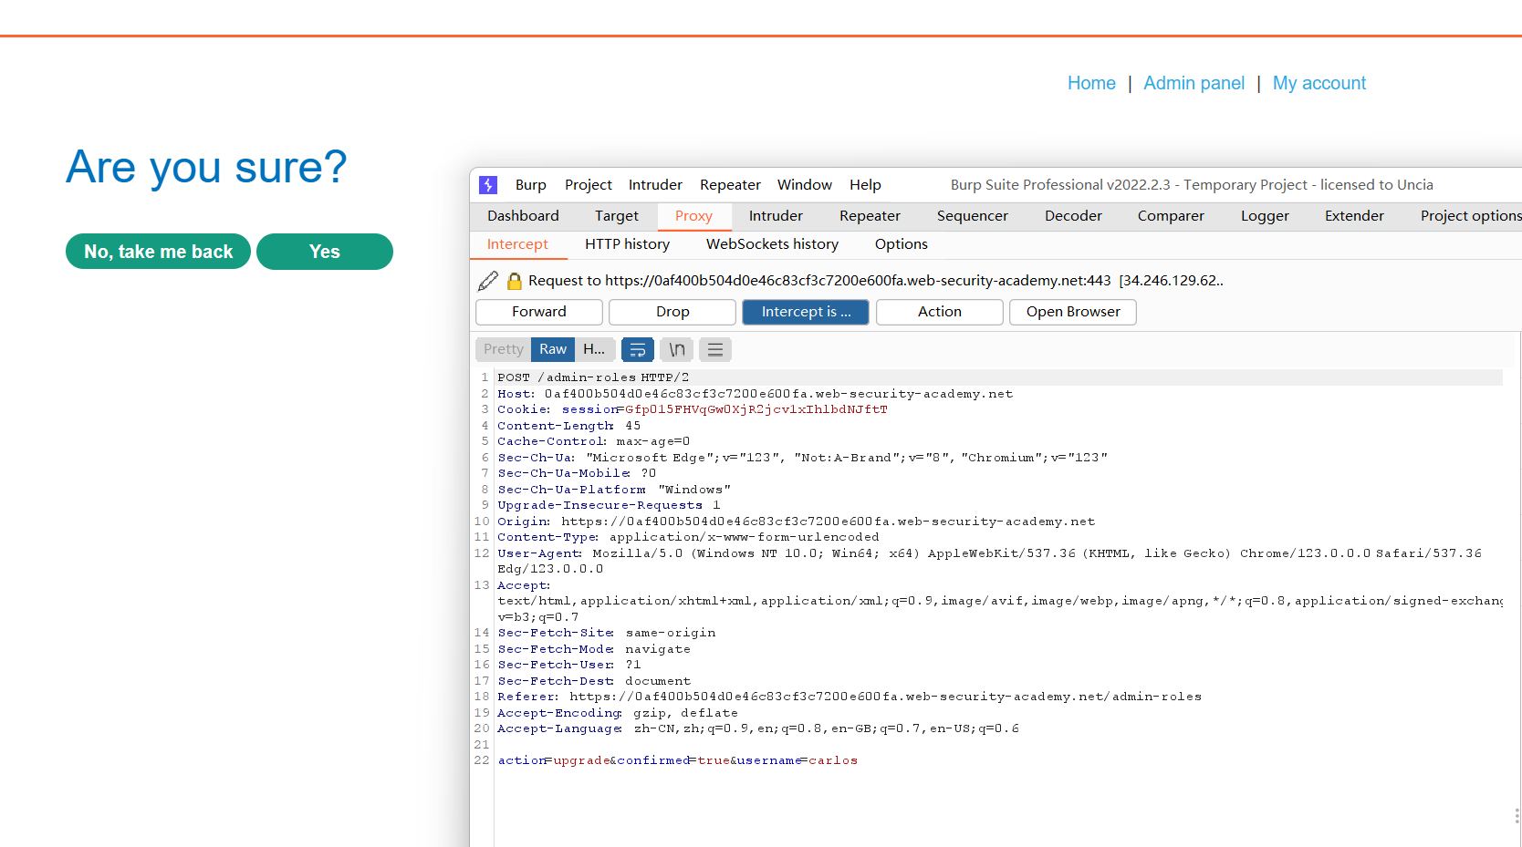Click the pencil edit icon beside request URL
The width and height of the screenshot is (1522, 847).
(488, 281)
